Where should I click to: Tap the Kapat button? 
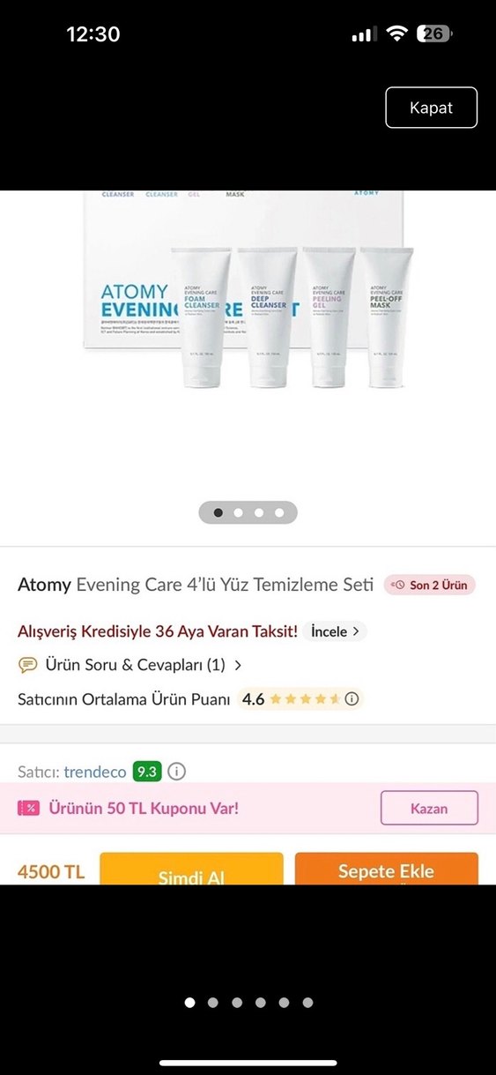(x=431, y=108)
